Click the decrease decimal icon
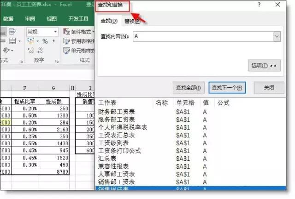 (x=40, y=50)
